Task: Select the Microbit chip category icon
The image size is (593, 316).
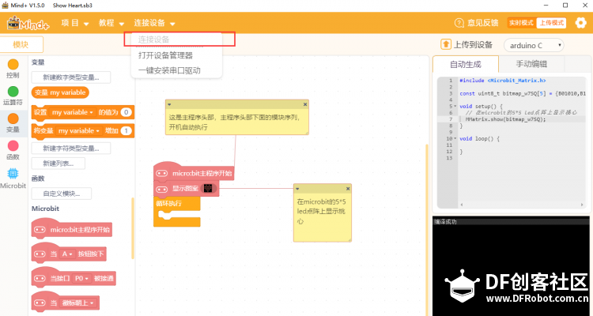Action: tap(13, 174)
